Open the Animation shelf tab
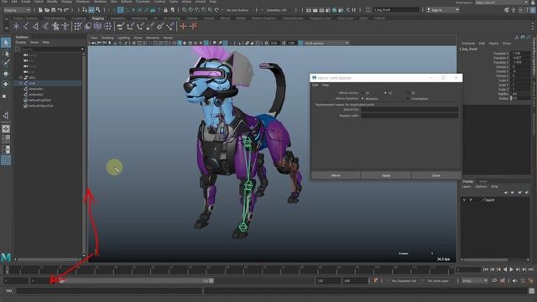Viewport: 537px width, 302px height. (117, 18)
